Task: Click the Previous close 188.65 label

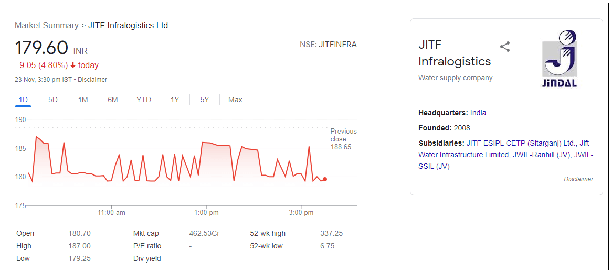Action: tap(343, 139)
